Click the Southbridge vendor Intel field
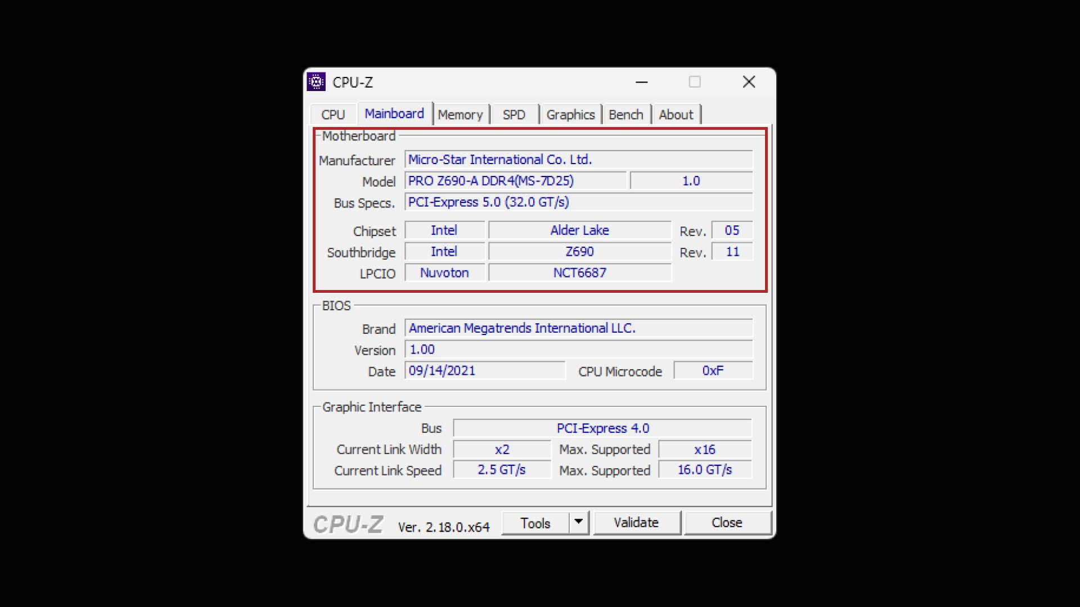This screenshot has width=1080, height=607. 444,252
